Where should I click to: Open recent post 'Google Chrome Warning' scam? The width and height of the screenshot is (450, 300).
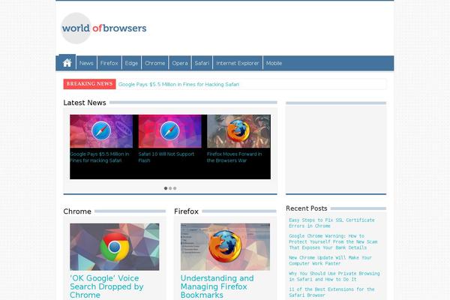pos(333,241)
